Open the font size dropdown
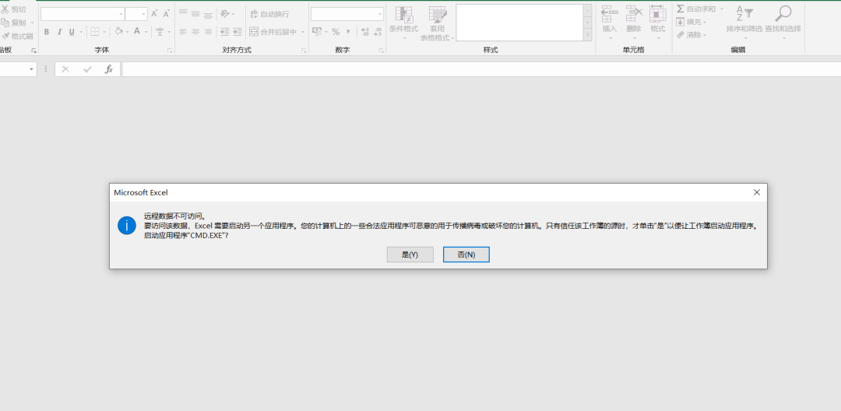The image size is (841, 411). click(x=144, y=15)
